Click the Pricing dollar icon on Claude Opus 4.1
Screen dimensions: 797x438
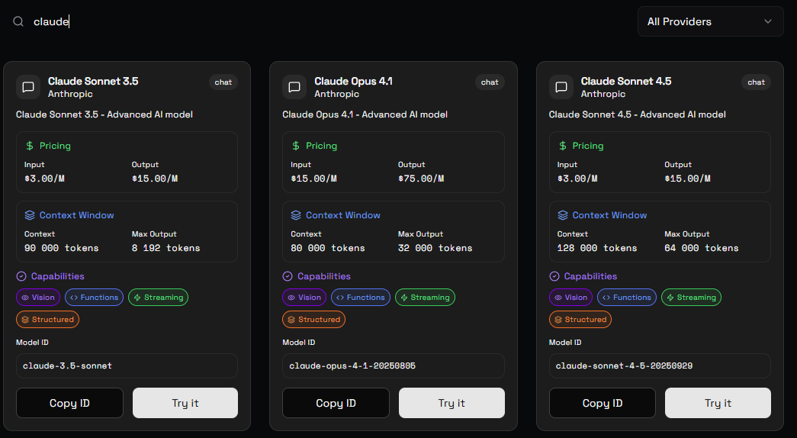pos(296,146)
